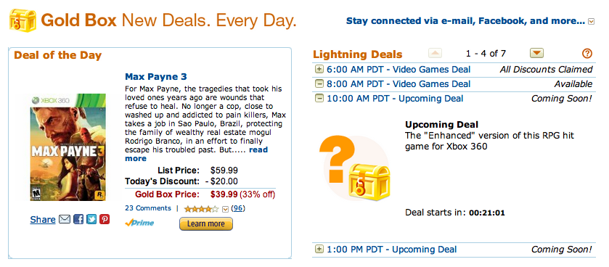
Task: Open the 23 Comments link
Action: pyautogui.click(x=148, y=208)
